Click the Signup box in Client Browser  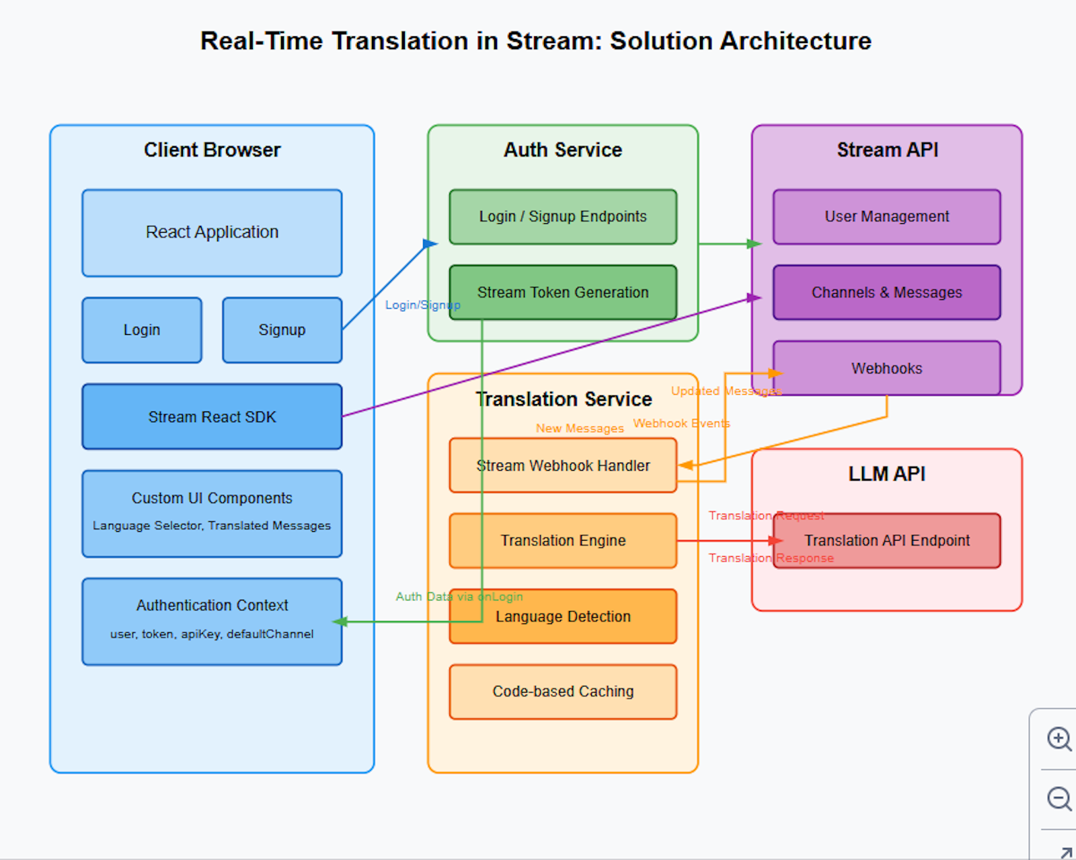pyautogui.click(x=282, y=329)
